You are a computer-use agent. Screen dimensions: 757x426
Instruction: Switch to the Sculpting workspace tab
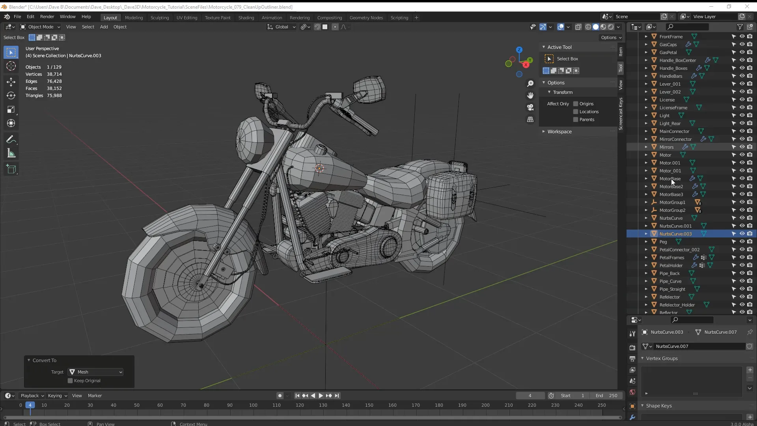pyautogui.click(x=159, y=17)
